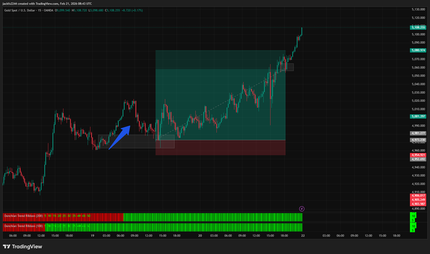The height and width of the screenshot is (254, 430).
Task: Select the current price tag 5,108.255 on axis
Action: click(418, 27)
